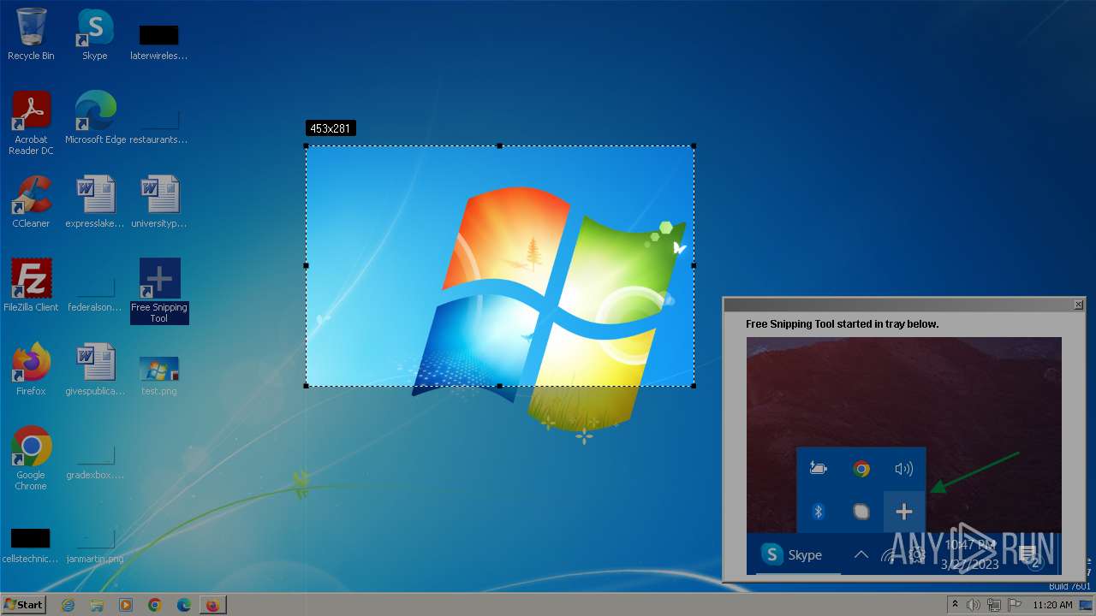The height and width of the screenshot is (616, 1096).
Task: Select the expresslake Word document icon
Action: (x=95, y=202)
